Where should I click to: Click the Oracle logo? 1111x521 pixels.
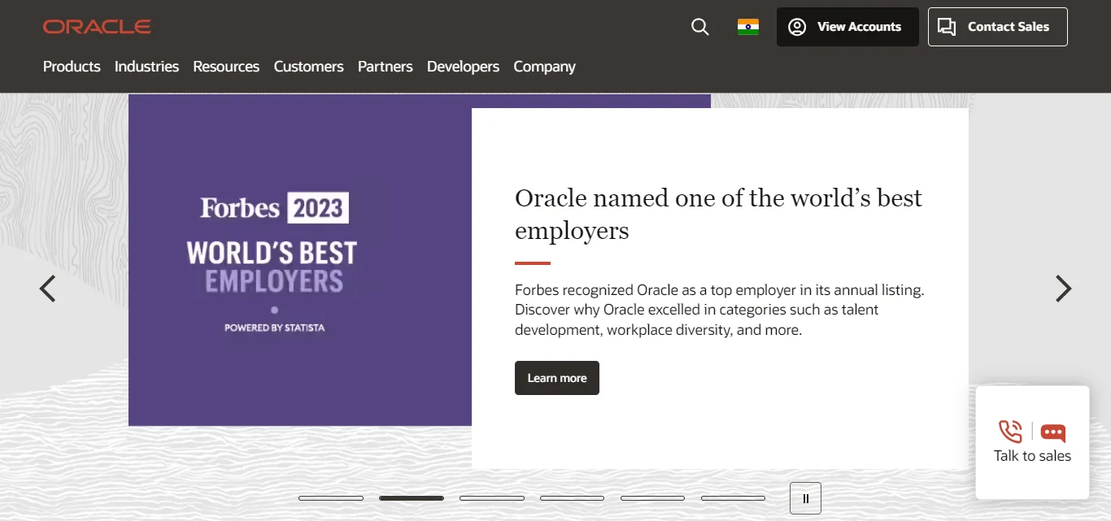point(97,27)
